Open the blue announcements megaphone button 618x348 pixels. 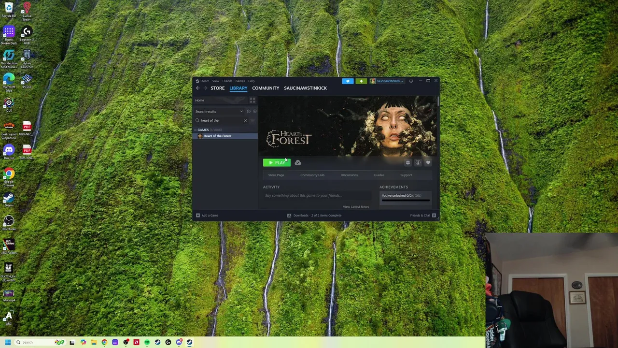pos(348,81)
